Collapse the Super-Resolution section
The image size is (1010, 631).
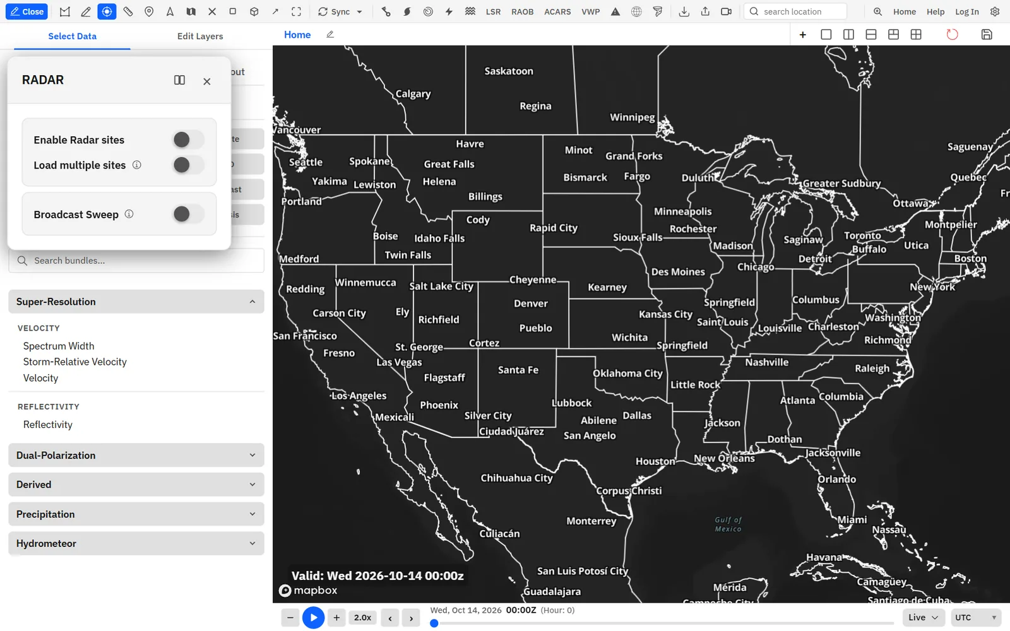tap(136, 302)
